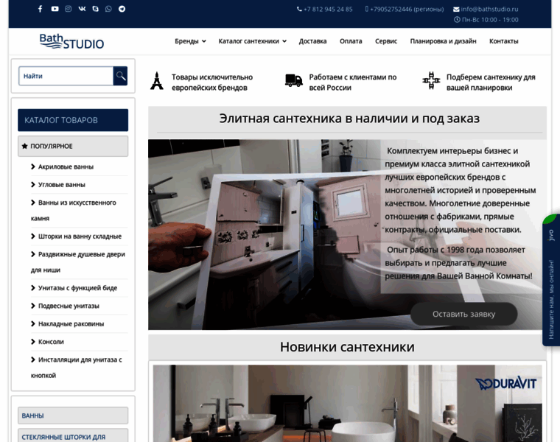Toggle the Популярное category section
This screenshot has height=442, width=560.
(x=73, y=146)
